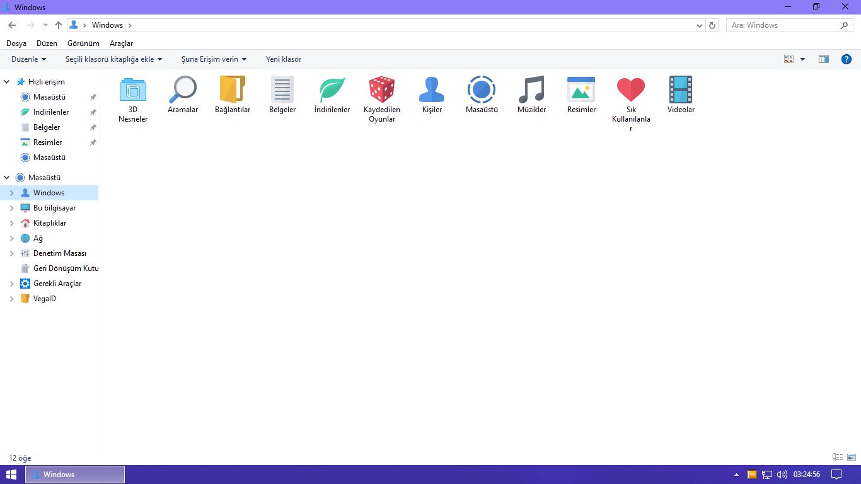The height and width of the screenshot is (484, 861).
Task: Show hidden system tray icons
Action: point(736,475)
